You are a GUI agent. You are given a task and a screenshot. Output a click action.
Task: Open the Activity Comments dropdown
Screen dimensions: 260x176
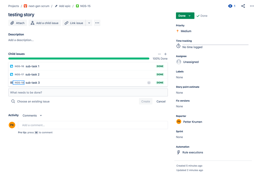click(x=32, y=116)
